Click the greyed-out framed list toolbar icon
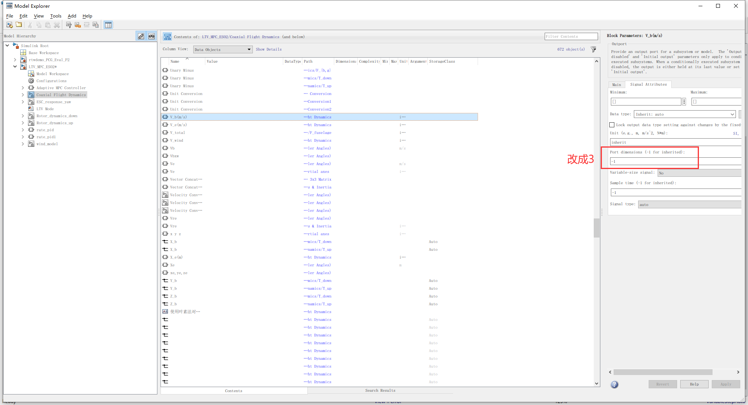This screenshot has width=748, height=405. point(86,25)
